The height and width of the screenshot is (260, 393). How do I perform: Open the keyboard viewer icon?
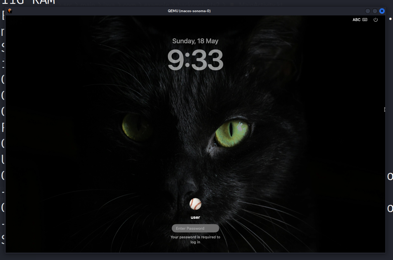[365, 20]
